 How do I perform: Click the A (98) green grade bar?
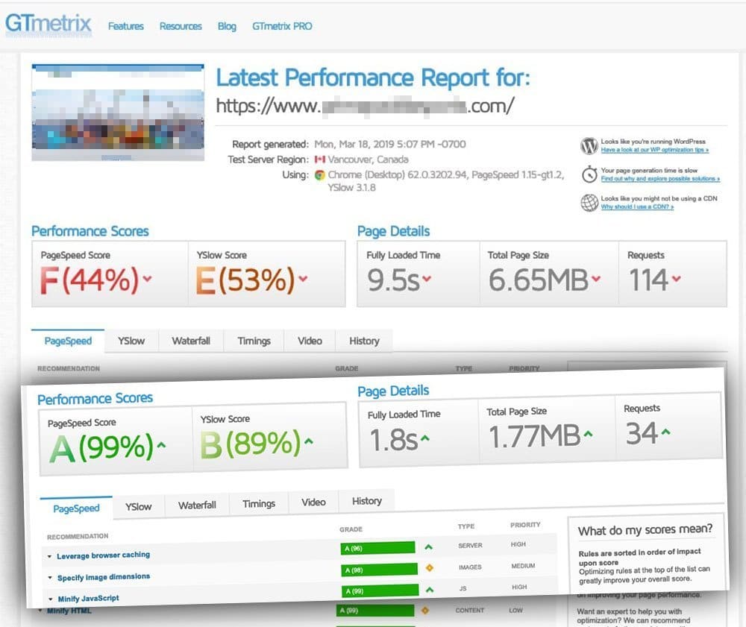379,570
